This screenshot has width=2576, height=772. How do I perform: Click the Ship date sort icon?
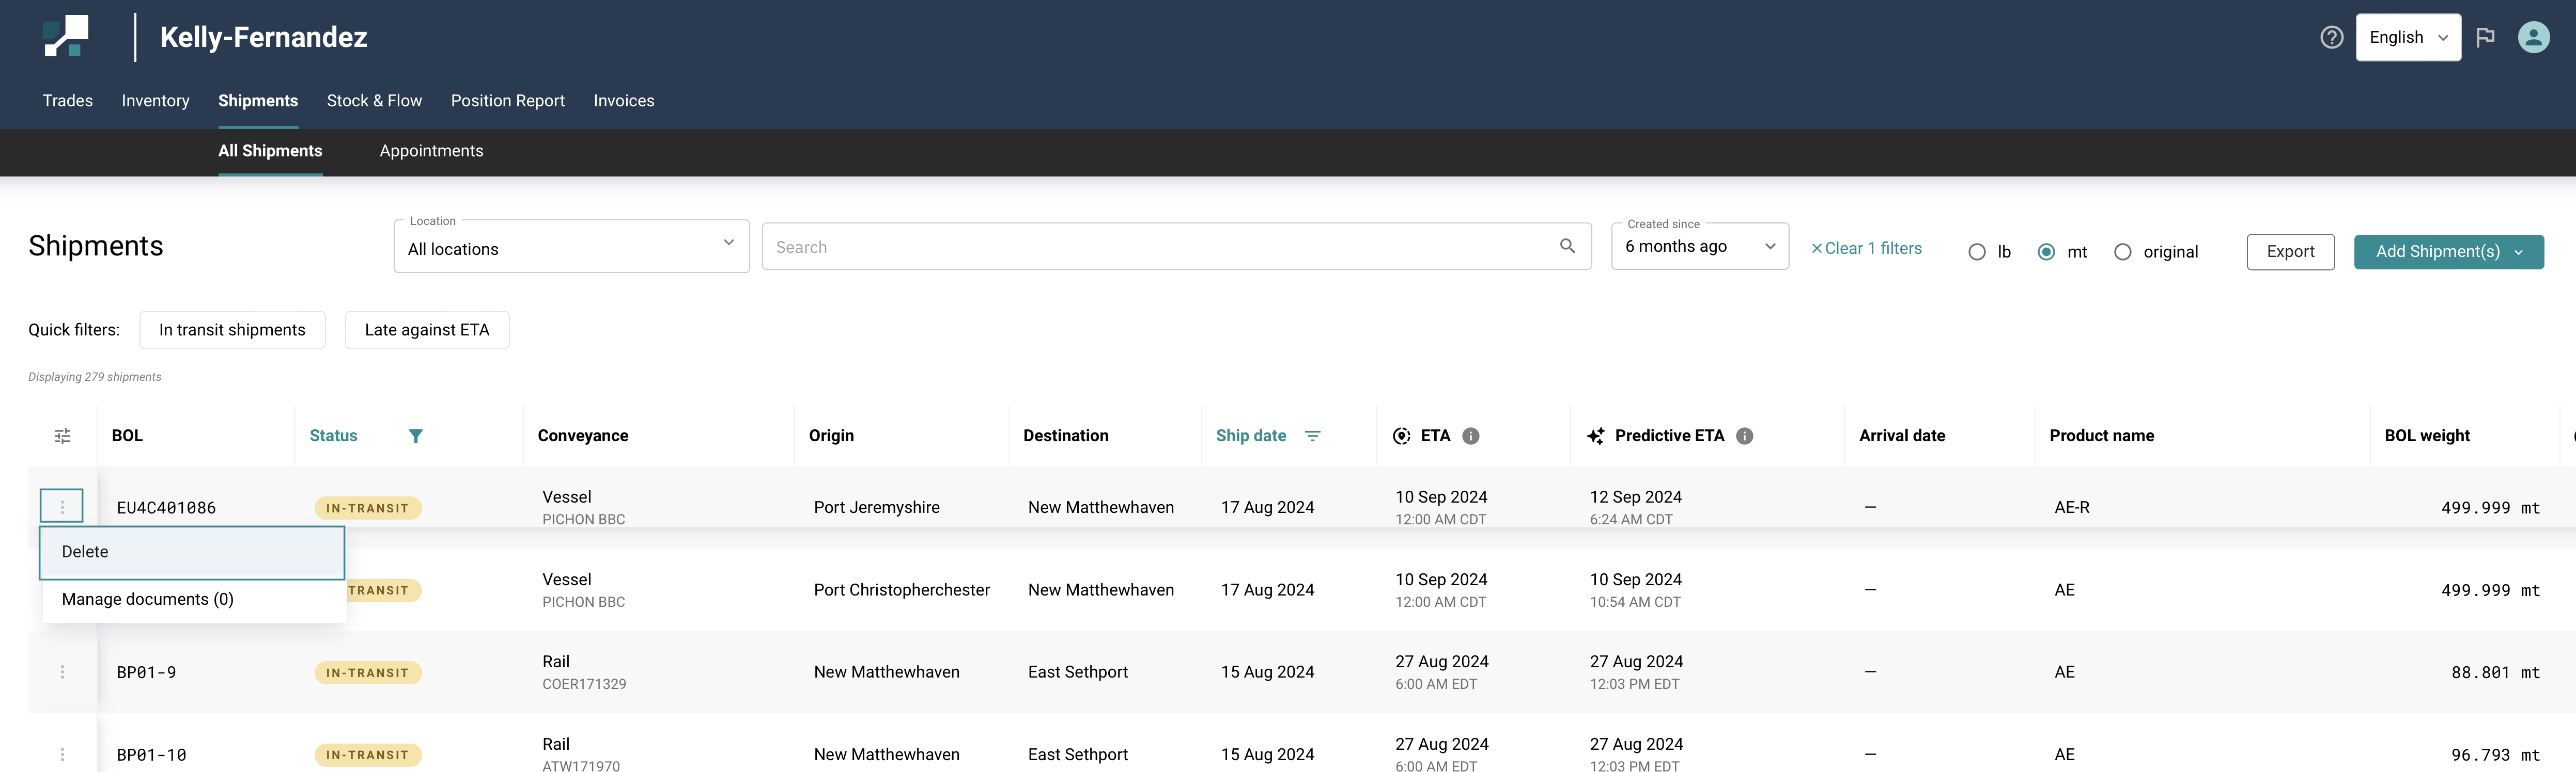coord(1312,437)
